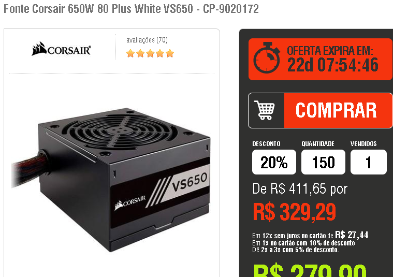Click the product title Fonte Corsair 650W

131,9
